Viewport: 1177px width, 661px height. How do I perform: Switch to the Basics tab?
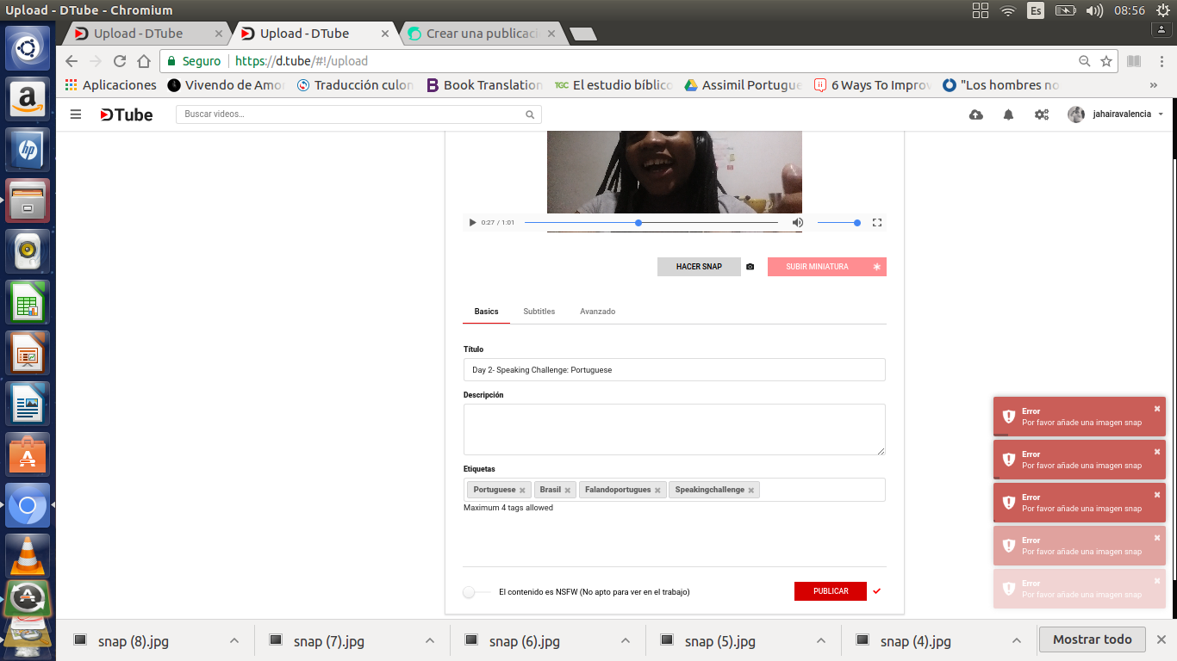tap(486, 312)
